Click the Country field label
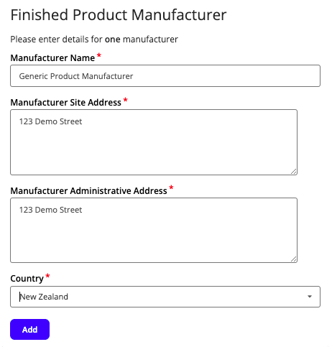Screen dimensions: 332x347 27,279
